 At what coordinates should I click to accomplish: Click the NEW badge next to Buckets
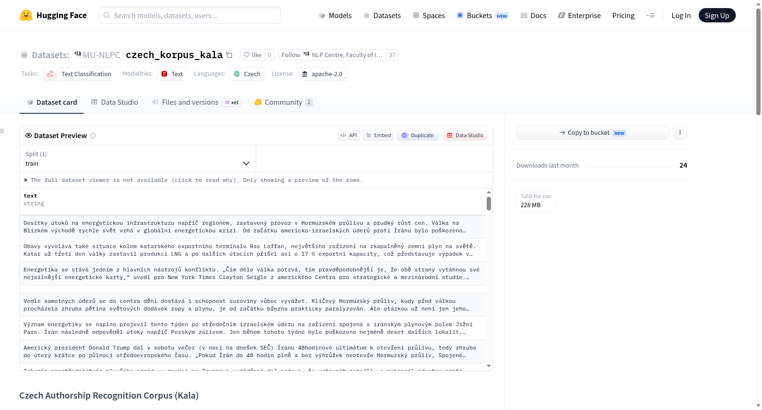pyautogui.click(x=502, y=16)
